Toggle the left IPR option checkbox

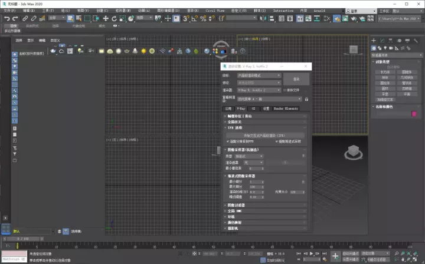coord(228,141)
